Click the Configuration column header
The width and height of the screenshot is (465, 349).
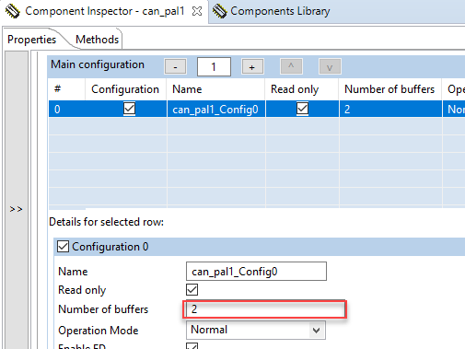pyautogui.click(x=125, y=89)
